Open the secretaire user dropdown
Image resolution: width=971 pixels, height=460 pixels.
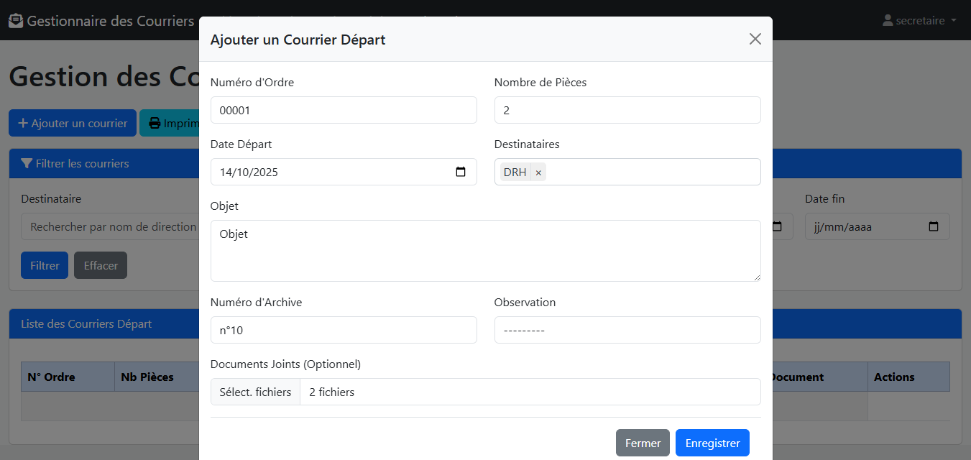coord(919,20)
